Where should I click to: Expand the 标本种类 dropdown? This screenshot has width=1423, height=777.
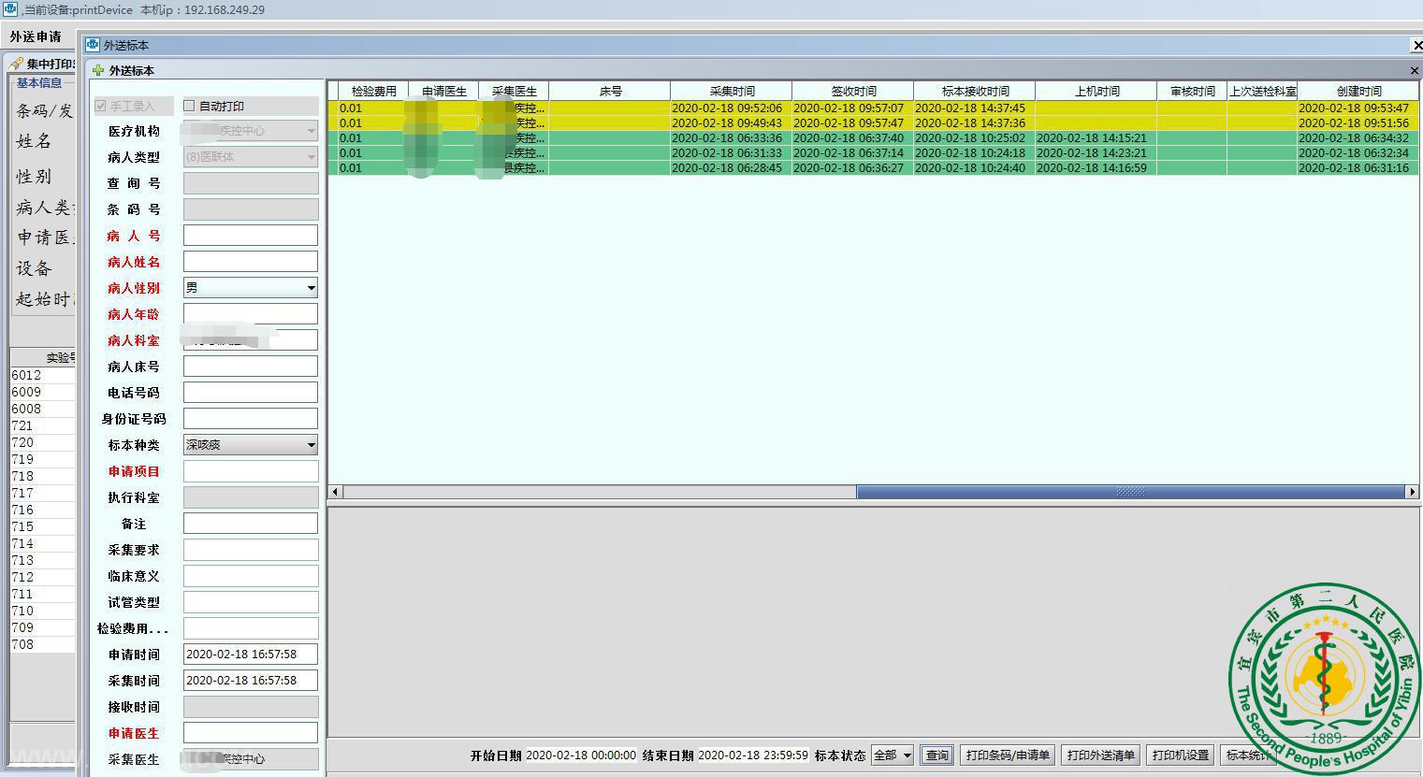(311, 445)
